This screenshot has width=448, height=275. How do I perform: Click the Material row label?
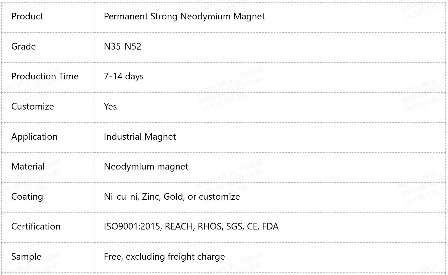pos(28,166)
